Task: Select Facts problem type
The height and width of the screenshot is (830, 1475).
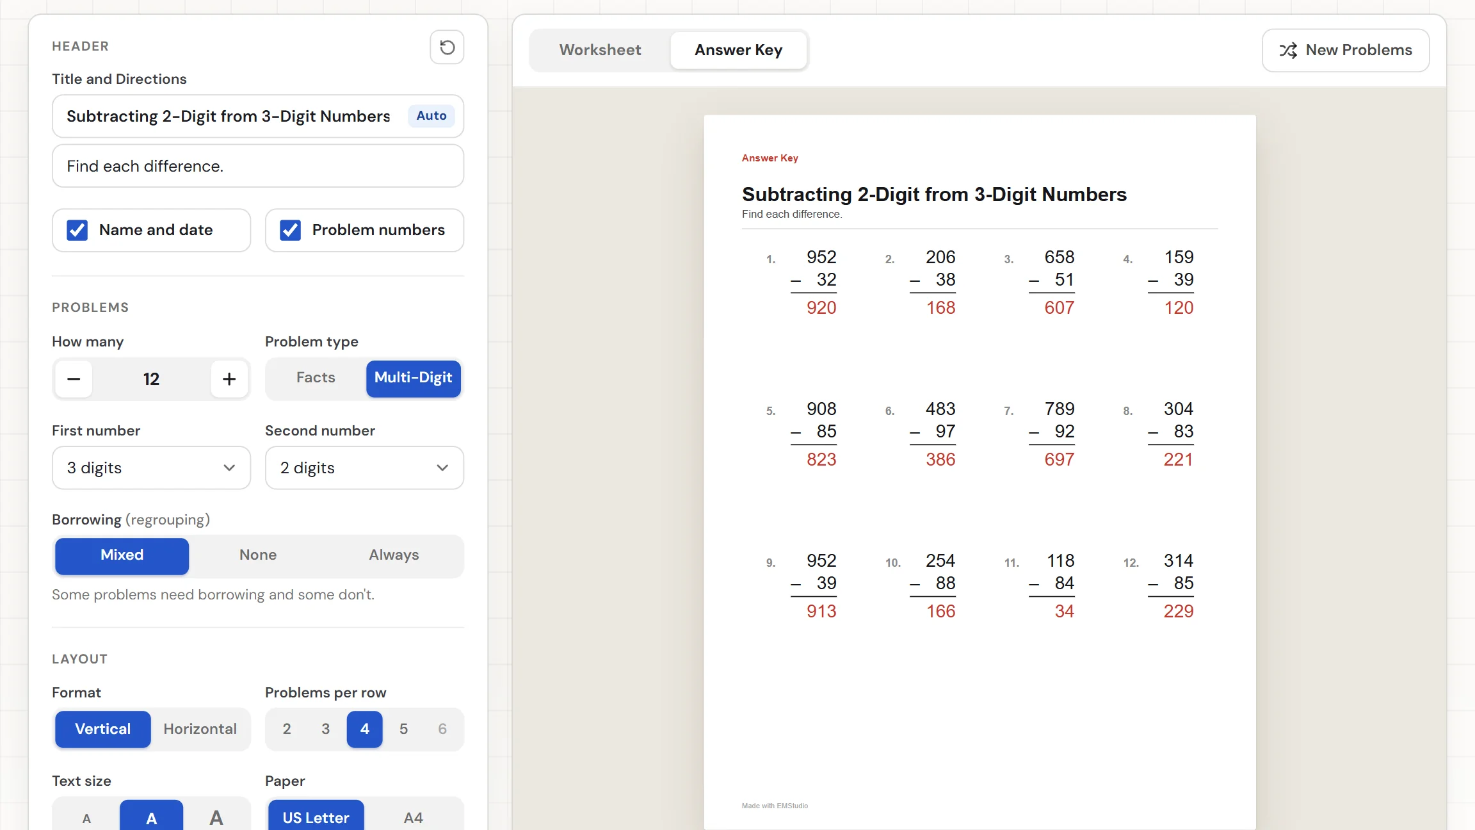Action: pos(316,378)
